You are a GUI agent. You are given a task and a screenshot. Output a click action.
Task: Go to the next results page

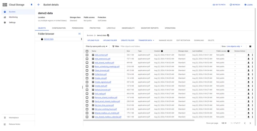[x=250, y=123]
